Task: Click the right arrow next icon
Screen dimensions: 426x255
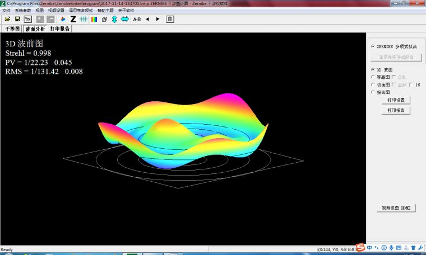Action: pos(158,19)
